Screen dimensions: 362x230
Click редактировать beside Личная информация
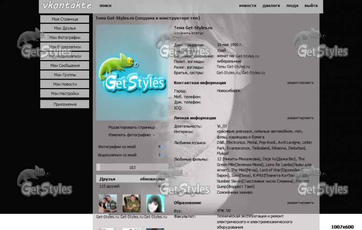[x=300, y=118]
